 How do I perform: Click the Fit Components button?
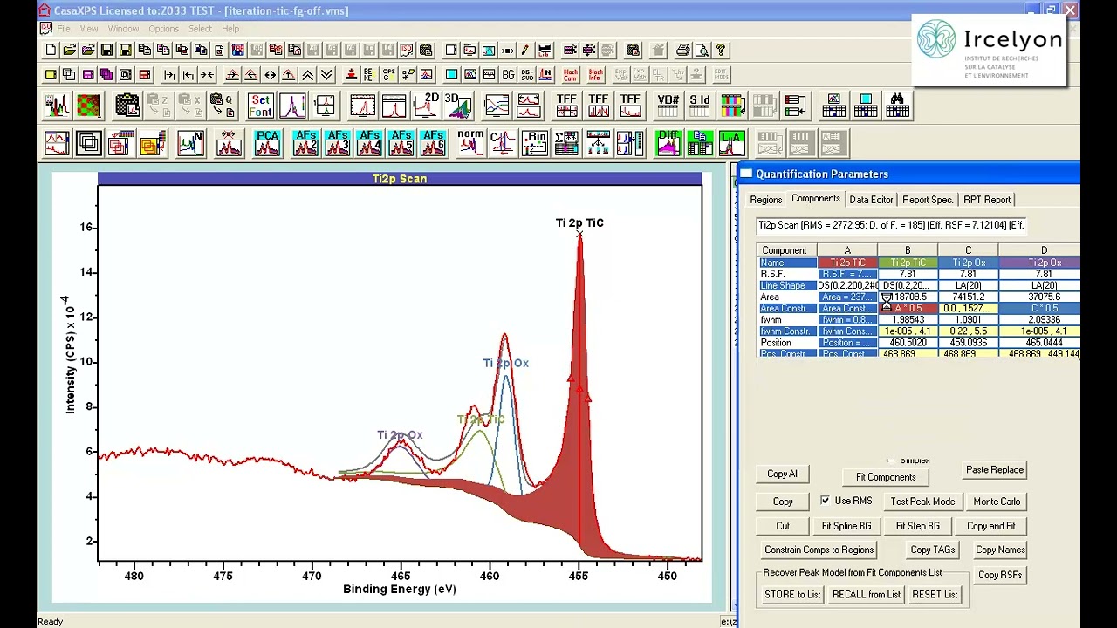(x=886, y=477)
